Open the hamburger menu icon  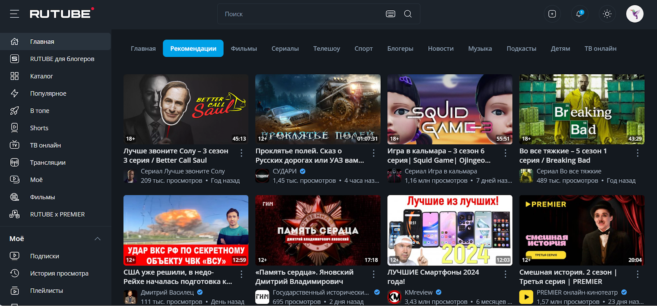pyautogui.click(x=14, y=14)
